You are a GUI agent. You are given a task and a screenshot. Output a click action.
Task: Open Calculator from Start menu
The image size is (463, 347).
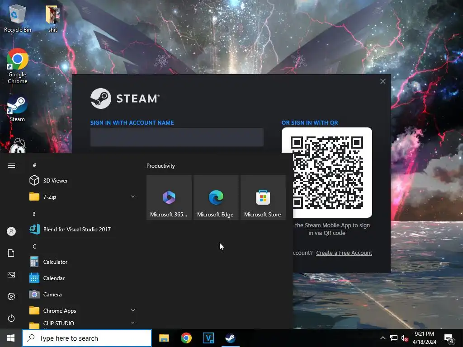[x=83, y=262]
